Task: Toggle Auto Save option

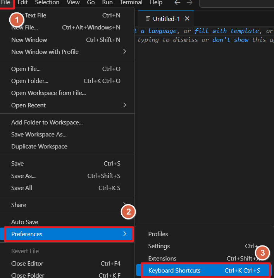Action: coord(67,222)
